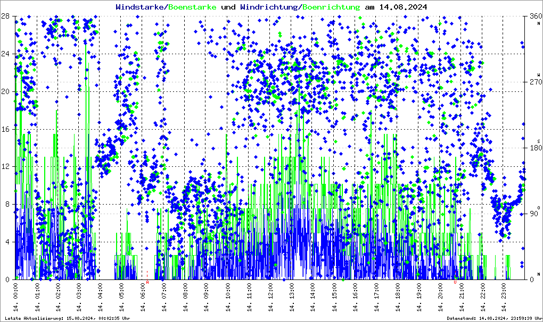Click the '14. 09:00' time axis label
Image resolution: width=543 pixels, height=322 pixels.
point(207,298)
